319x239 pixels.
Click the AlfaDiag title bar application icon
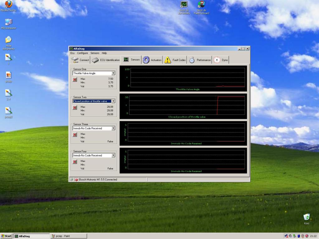71,49
